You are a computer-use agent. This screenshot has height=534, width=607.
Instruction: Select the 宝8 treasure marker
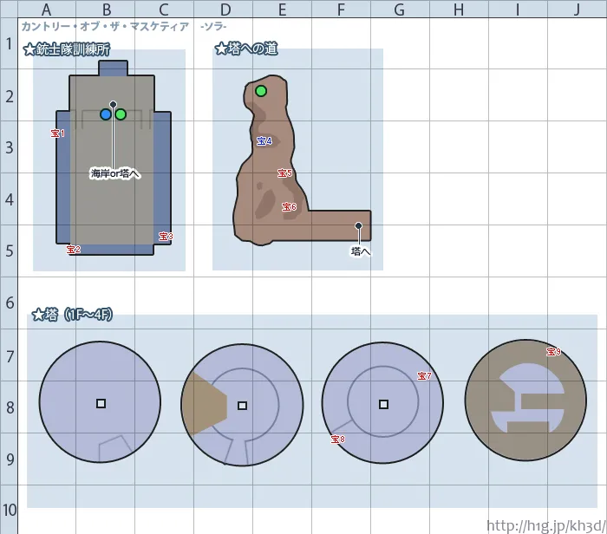(337, 440)
